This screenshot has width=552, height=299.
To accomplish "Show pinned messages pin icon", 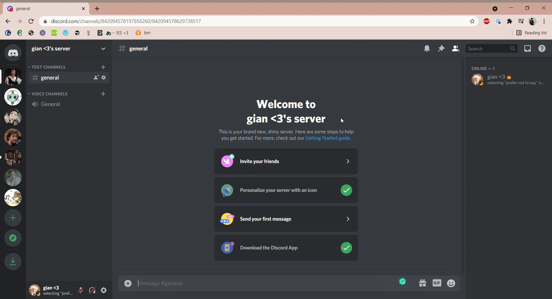I will point(441,49).
